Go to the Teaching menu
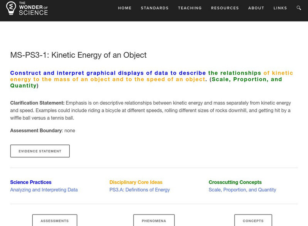Screen dimensions: 308x226 click(x=190, y=8)
